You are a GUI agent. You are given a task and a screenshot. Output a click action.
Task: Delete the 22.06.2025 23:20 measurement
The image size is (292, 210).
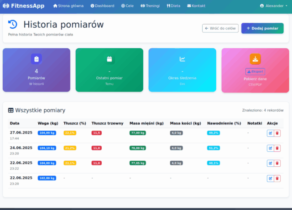point(277,179)
